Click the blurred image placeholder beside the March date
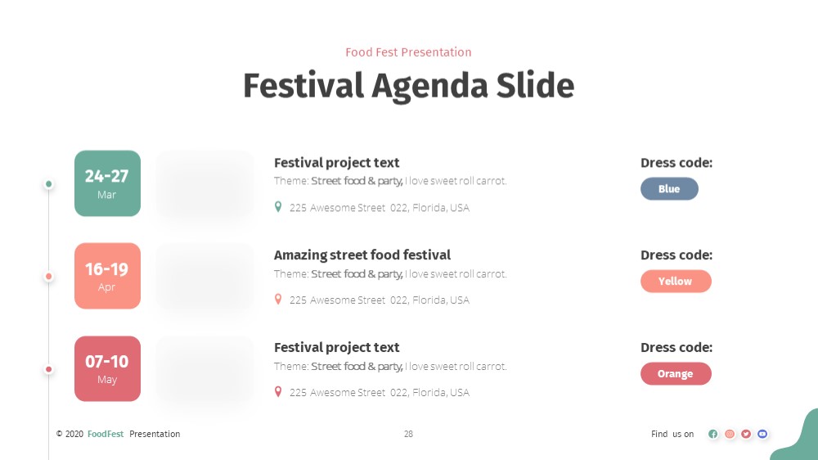The height and width of the screenshot is (460, 818). click(205, 184)
